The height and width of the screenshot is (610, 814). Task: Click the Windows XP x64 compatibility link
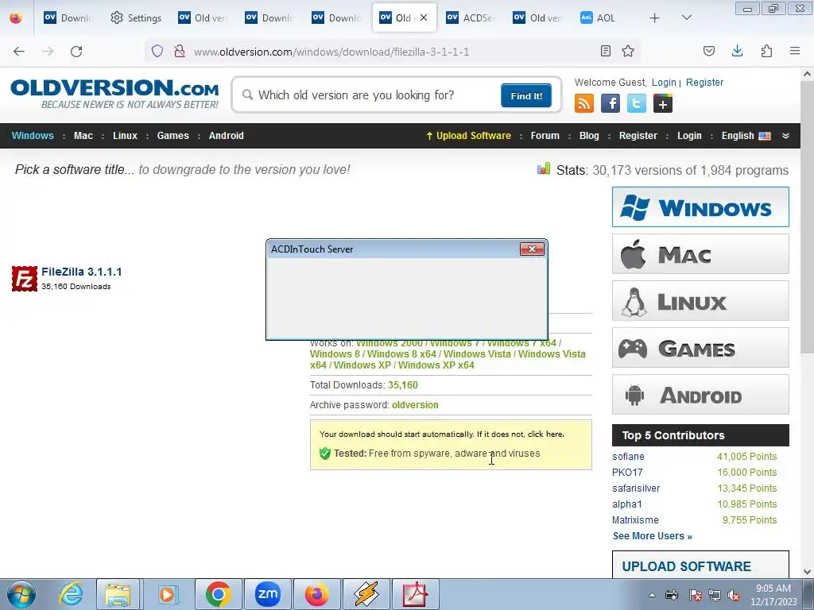[x=436, y=365]
